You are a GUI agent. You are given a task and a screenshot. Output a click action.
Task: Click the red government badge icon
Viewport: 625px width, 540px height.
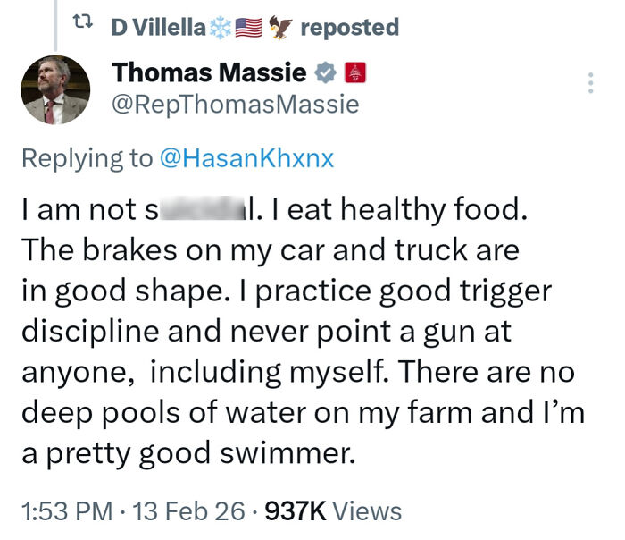pyautogui.click(x=353, y=72)
